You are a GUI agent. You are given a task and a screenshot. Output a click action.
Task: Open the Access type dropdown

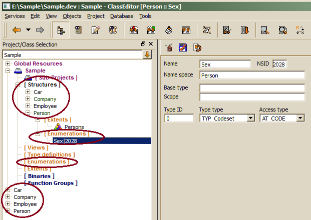tap(300, 118)
